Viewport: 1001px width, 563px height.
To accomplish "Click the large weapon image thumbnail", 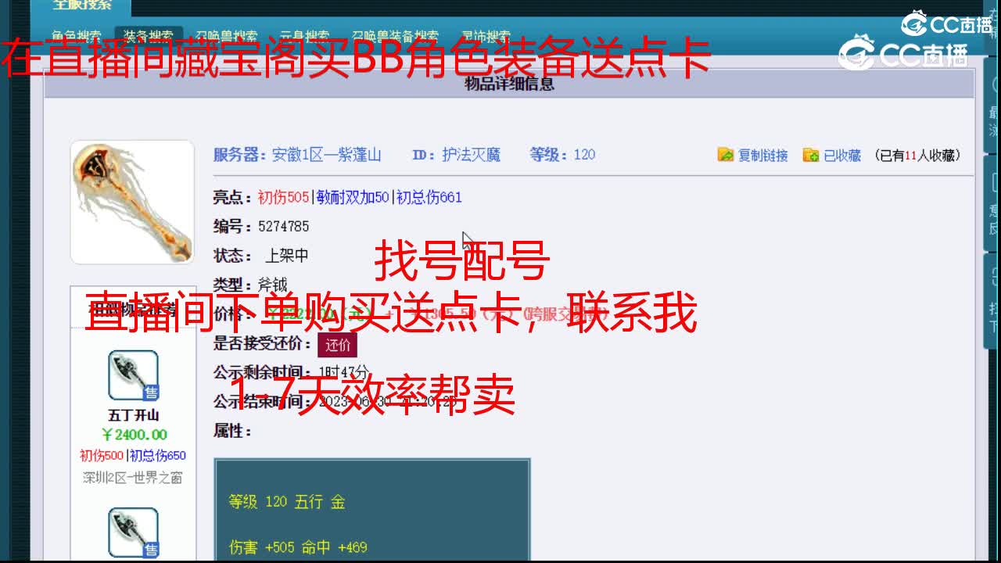I will 132,200.
